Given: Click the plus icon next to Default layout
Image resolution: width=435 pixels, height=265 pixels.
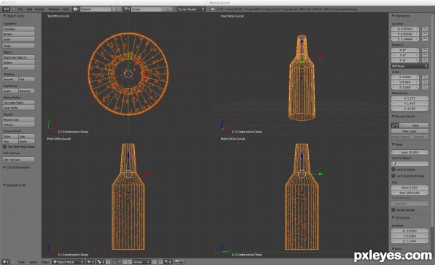Looking at the screenshot, I should [x=114, y=9].
